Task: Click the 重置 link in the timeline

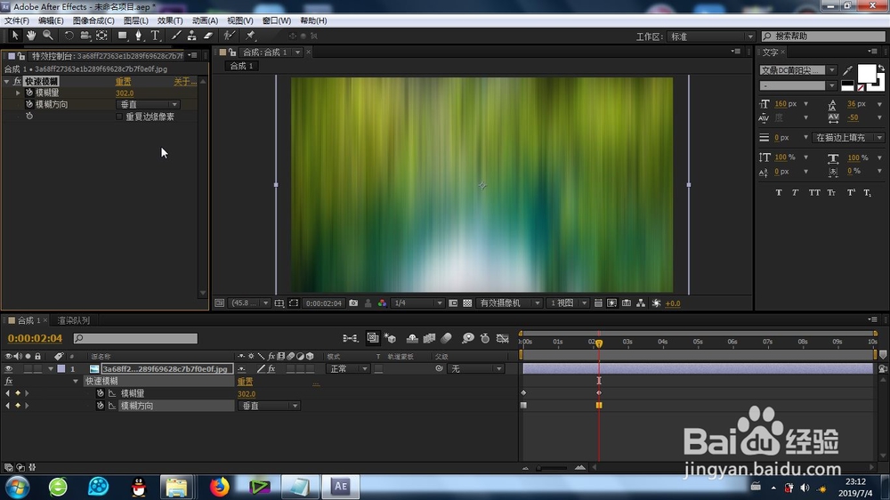Action: tap(246, 382)
